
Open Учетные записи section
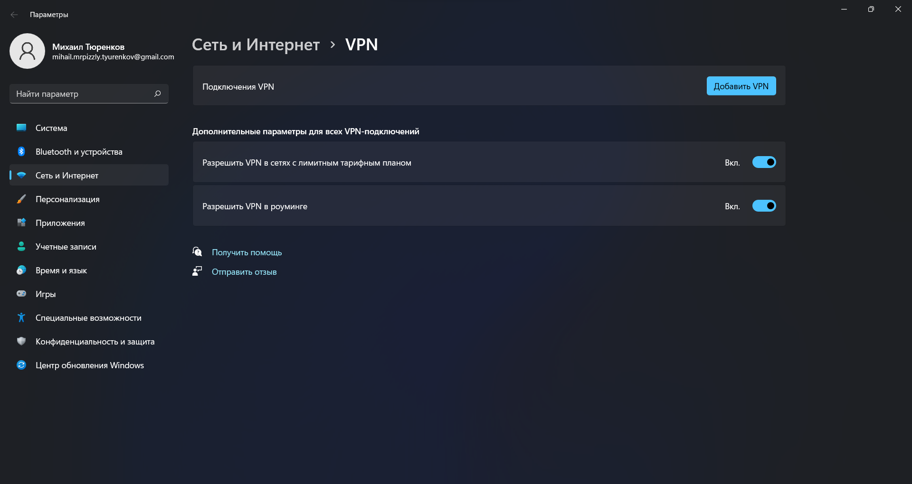tap(89, 246)
